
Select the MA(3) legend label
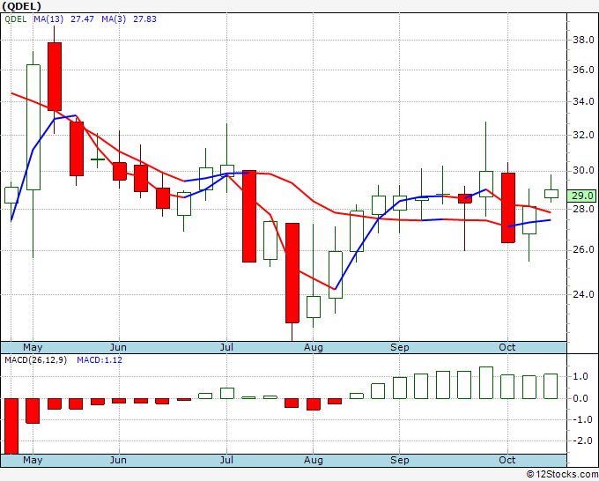[114, 19]
